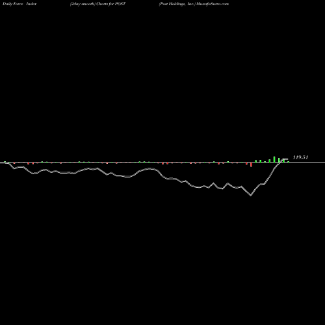Screen dimensions: 325x325
Task: Click the tallest green force index bar
Action: [x=274, y=159]
